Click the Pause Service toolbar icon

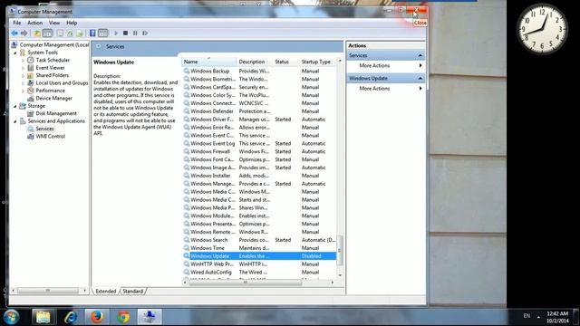[x=135, y=34]
